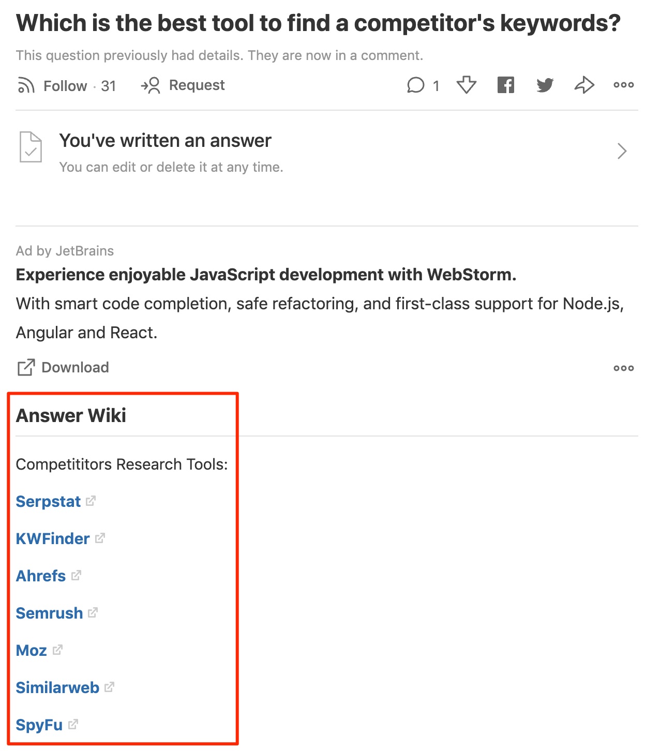Viewport: 660px width, 751px height.
Task: Click the external link icon beside Moz
Action: pos(57,649)
